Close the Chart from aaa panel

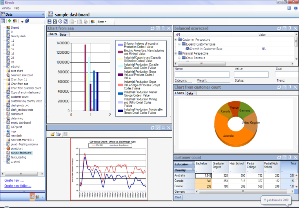[x=169, y=28]
